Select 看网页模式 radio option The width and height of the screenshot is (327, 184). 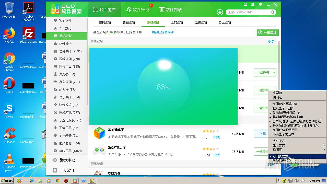coord(297,156)
